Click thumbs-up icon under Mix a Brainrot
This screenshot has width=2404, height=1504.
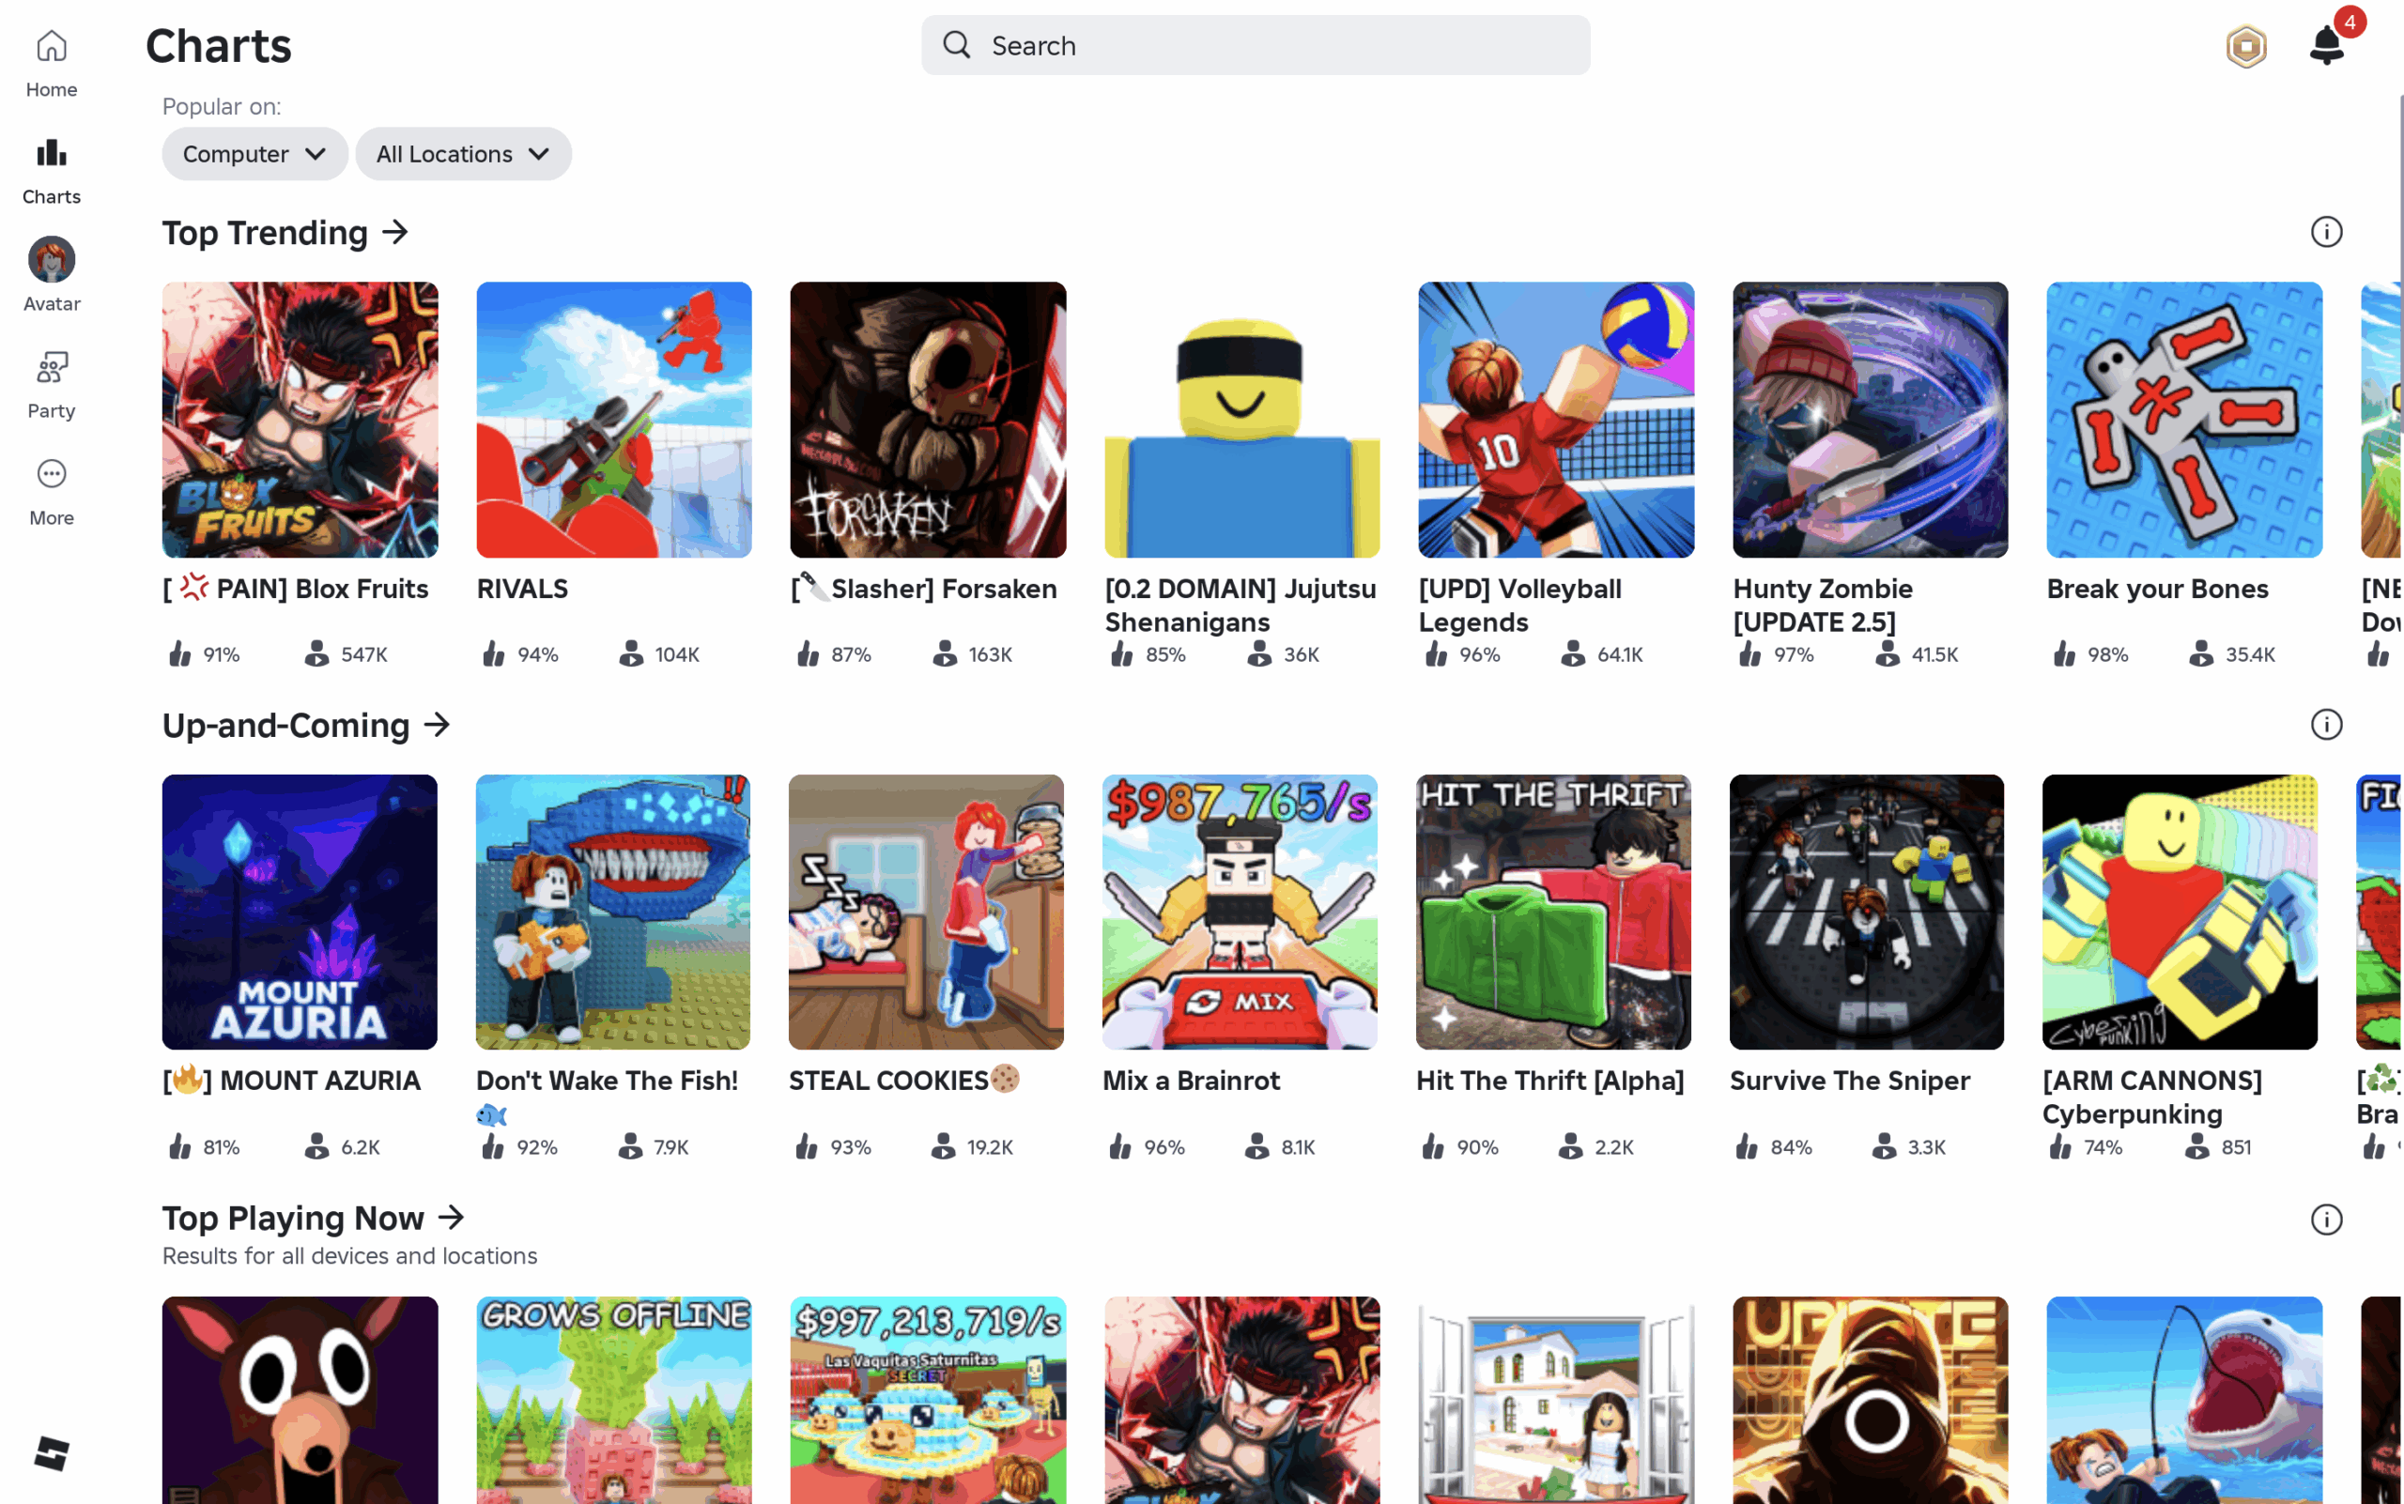point(1120,1146)
